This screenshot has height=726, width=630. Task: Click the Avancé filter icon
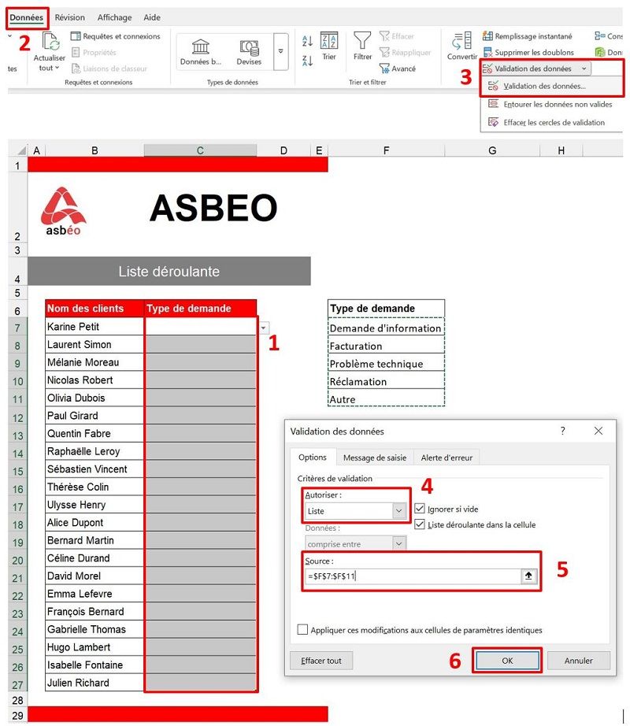click(x=401, y=69)
